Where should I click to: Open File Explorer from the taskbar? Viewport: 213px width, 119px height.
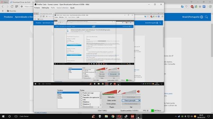pos(106,116)
